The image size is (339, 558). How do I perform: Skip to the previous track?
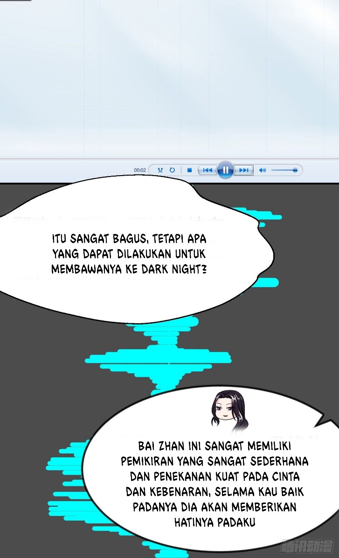208,170
